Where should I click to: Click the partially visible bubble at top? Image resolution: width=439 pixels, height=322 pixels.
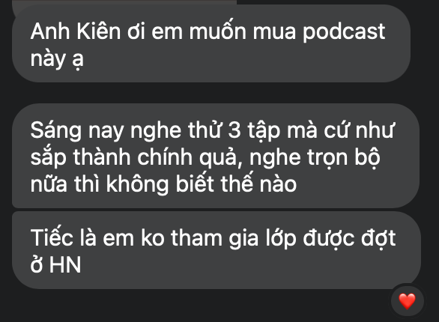pyautogui.click(x=124, y=2)
